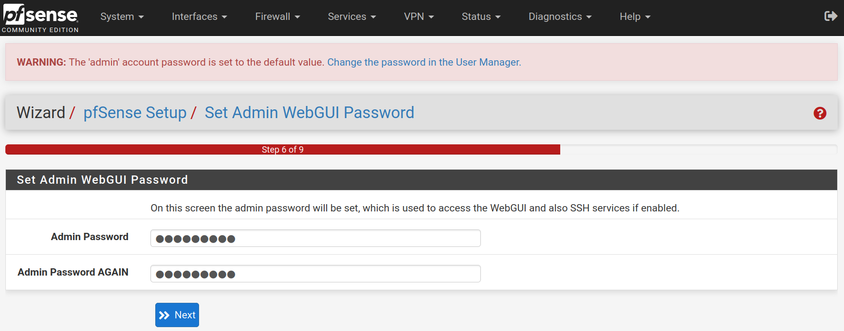Expand the VPN menu
This screenshot has width=844, height=331.
click(x=419, y=17)
